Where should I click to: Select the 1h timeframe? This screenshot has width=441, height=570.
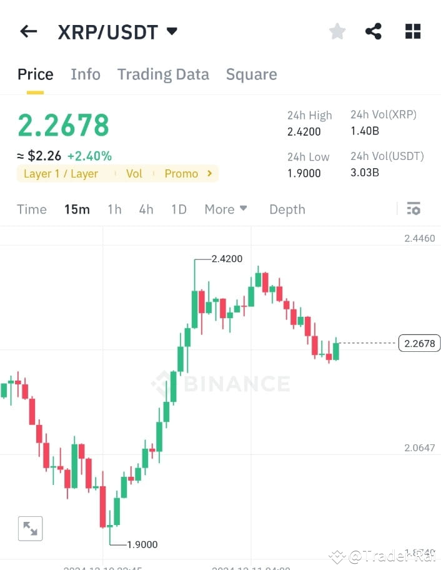click(x=114, y=209)
